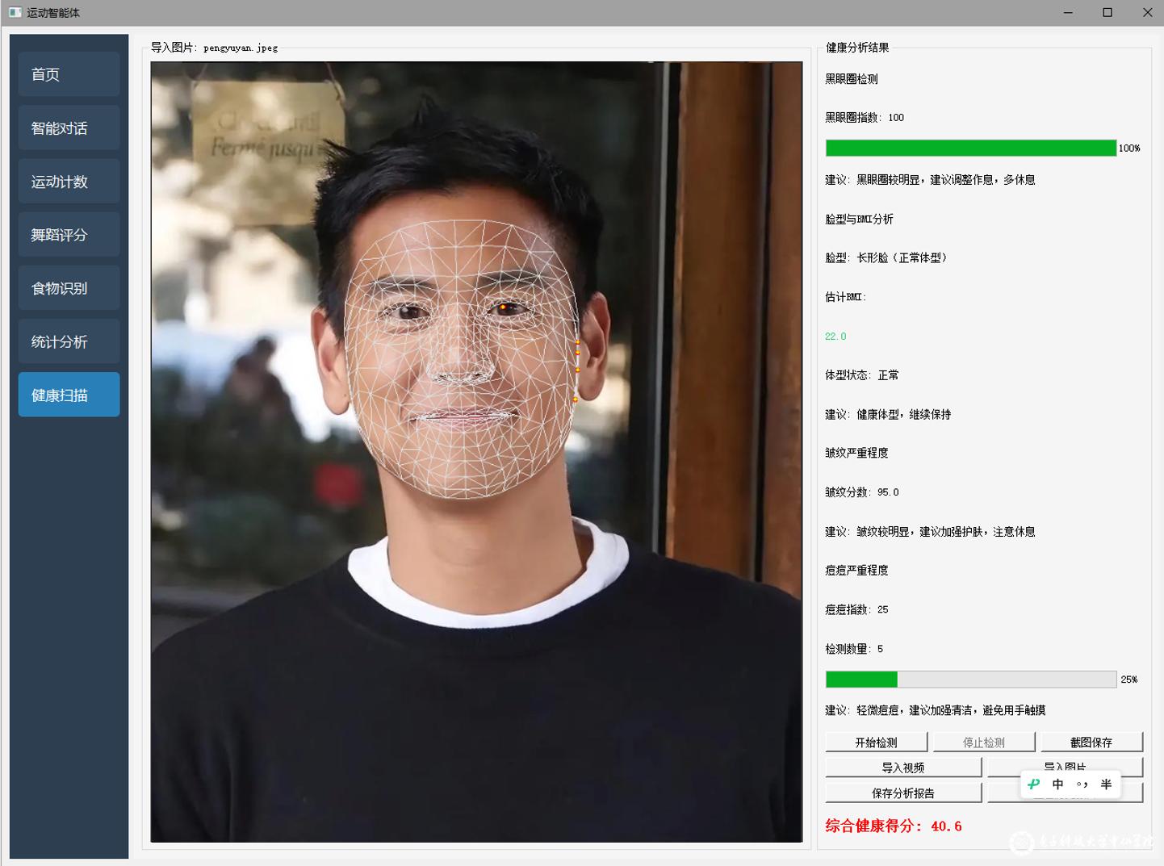Open 统计分析 statistics section
This screenshot has width=1164, height=866.
point(69,341)
